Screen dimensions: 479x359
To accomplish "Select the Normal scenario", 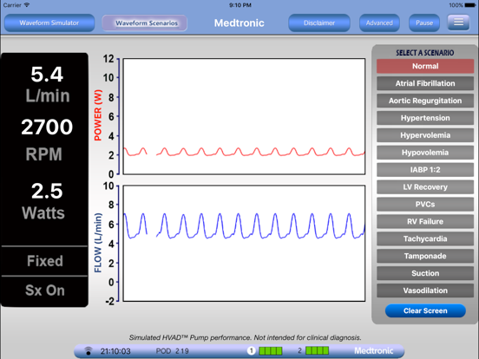I will point(425,66).
